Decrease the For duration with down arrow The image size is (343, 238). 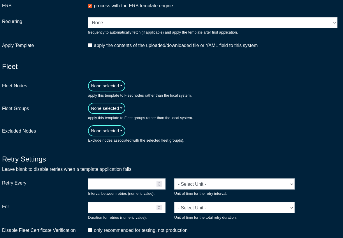coord(159,209)
